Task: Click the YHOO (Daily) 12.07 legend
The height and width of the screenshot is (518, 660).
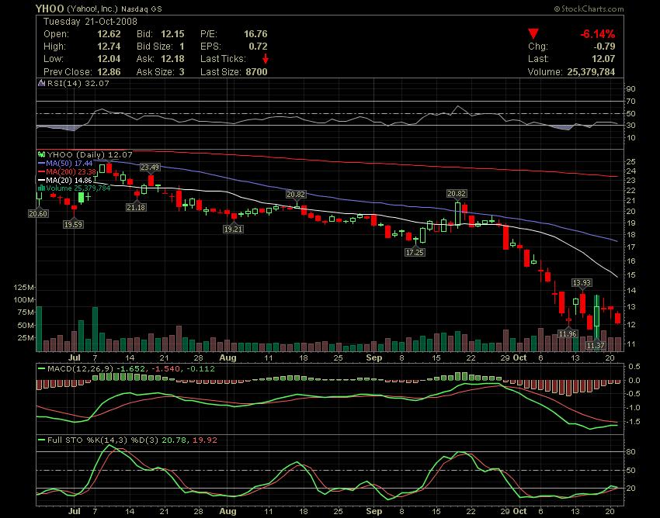Action: click(x=89, y=155)
